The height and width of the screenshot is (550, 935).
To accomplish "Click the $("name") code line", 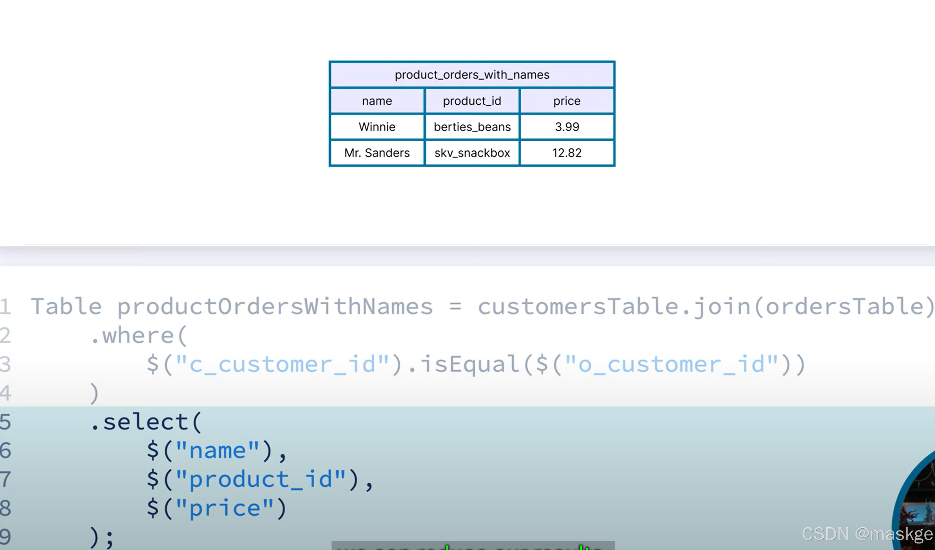I will point(216,451).
